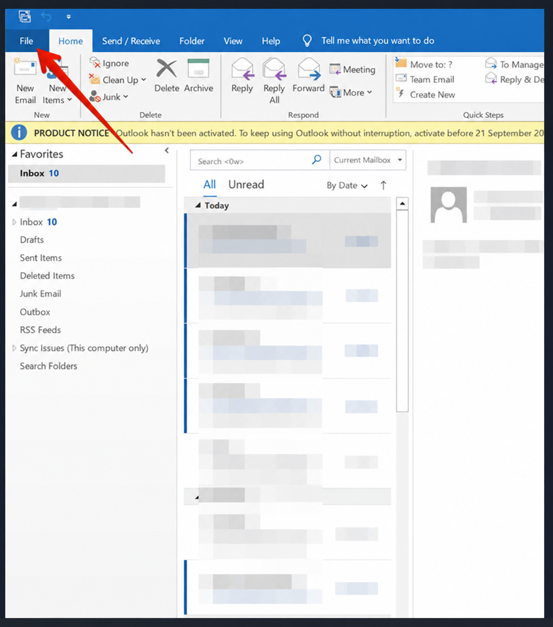Image resolution: width=553 pixels, height=627 pixels.
Task: Open the Outbox folder
Action: click(x=35, y=312)
